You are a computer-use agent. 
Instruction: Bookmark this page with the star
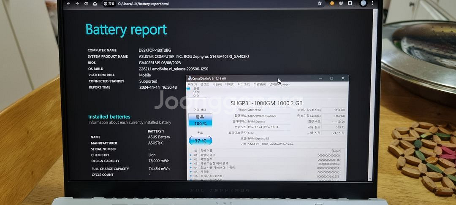tap(320, 3)
